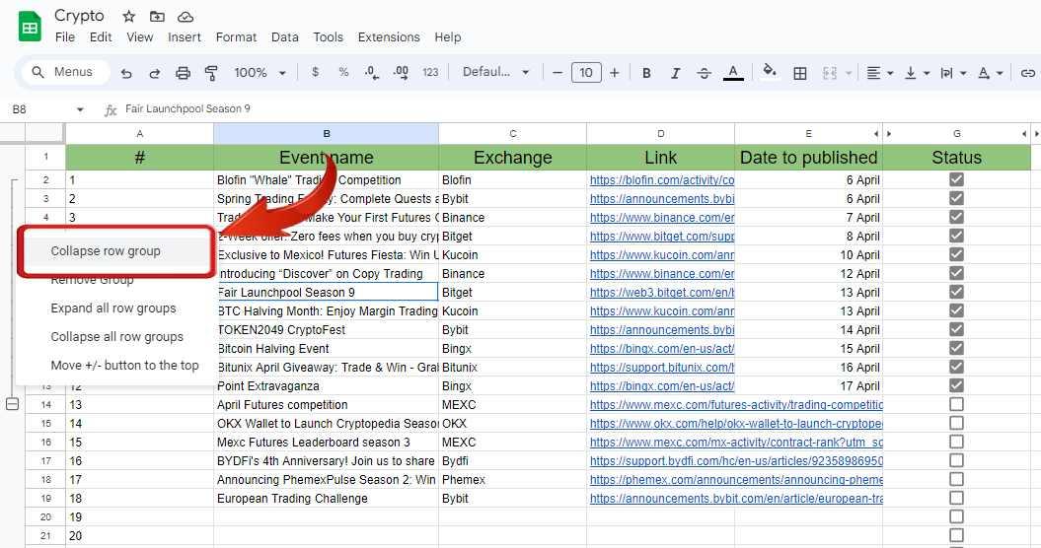Insert a link with chain icon

[1028, 73]
